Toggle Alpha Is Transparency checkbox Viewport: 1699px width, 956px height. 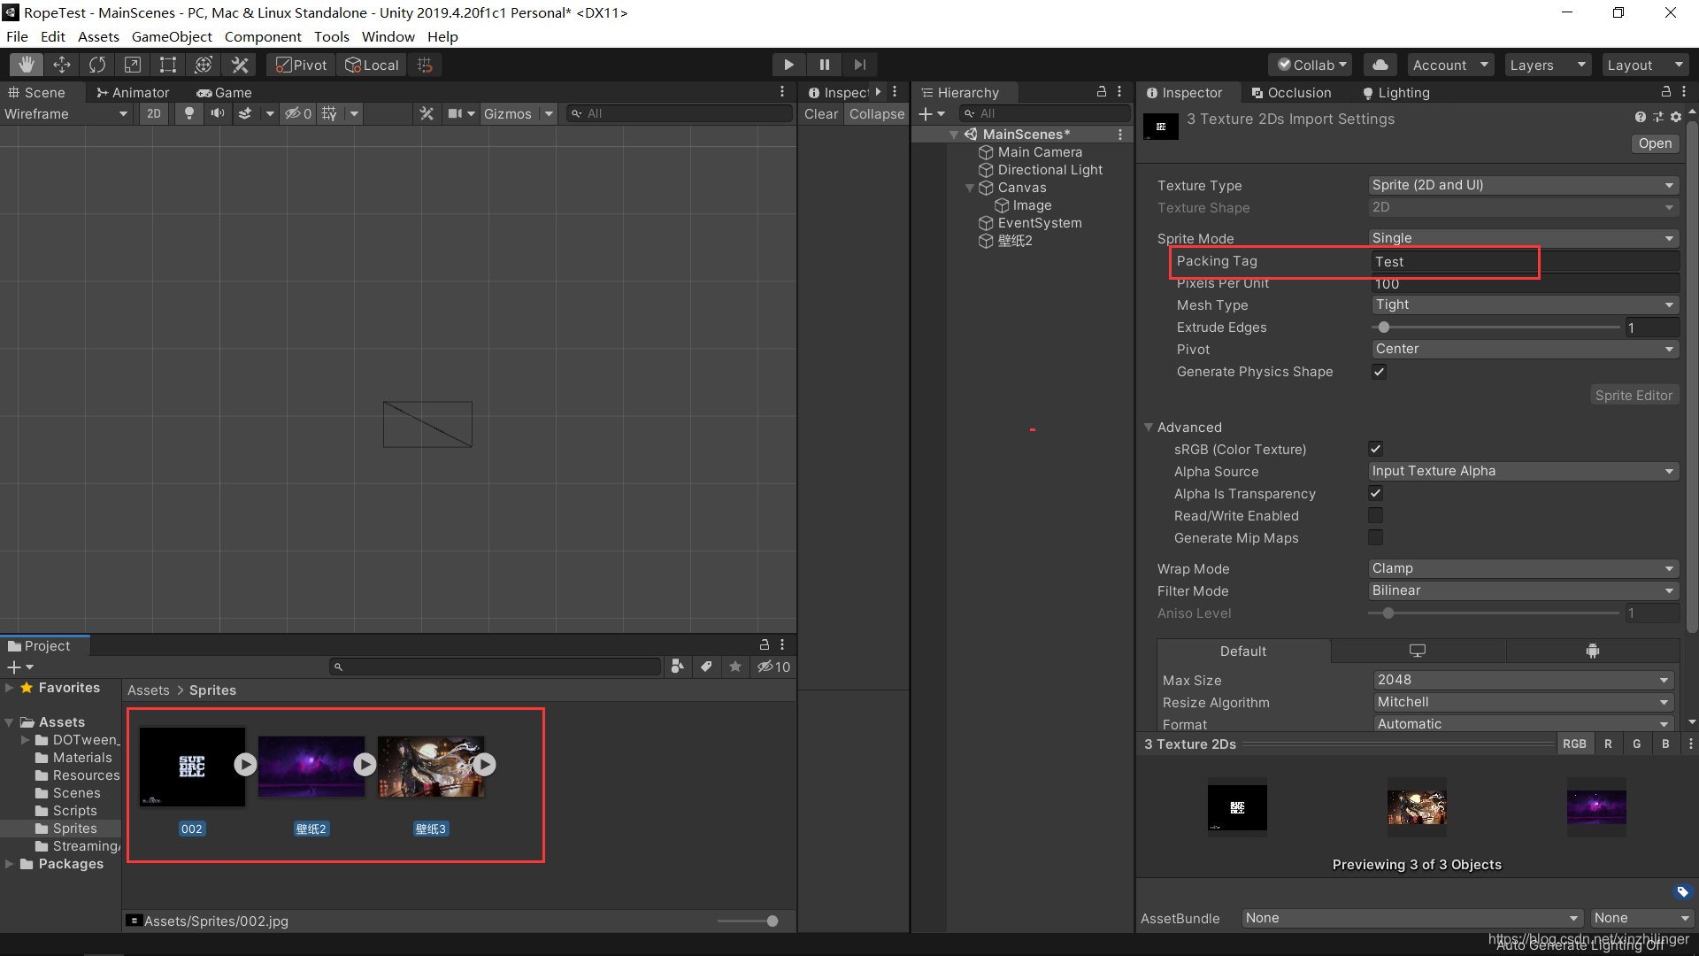[1374, 492]
